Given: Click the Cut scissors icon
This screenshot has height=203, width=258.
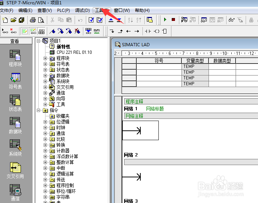Looking at the screenshot, I should point(52,20).
